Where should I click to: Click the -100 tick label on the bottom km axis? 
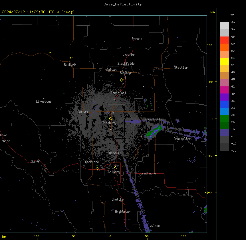coord(36,236)
